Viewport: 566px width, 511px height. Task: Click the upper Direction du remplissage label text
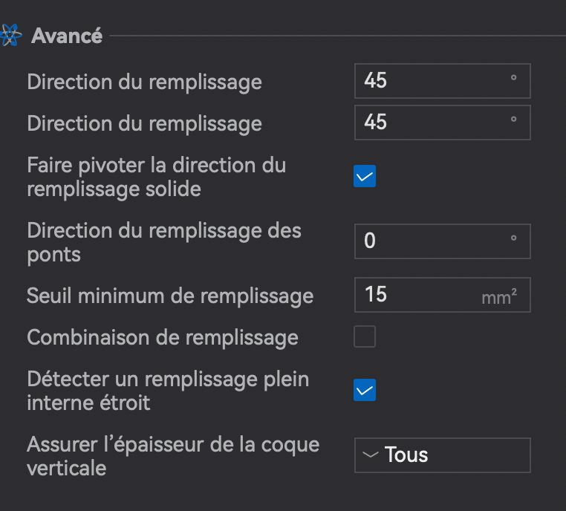pyautogui.click(x=144, y=82)
